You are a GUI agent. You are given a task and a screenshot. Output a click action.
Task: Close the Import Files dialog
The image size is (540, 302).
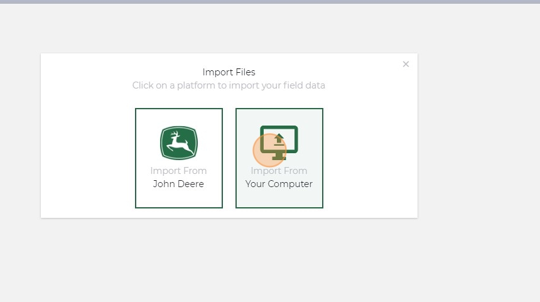(406, 64)
